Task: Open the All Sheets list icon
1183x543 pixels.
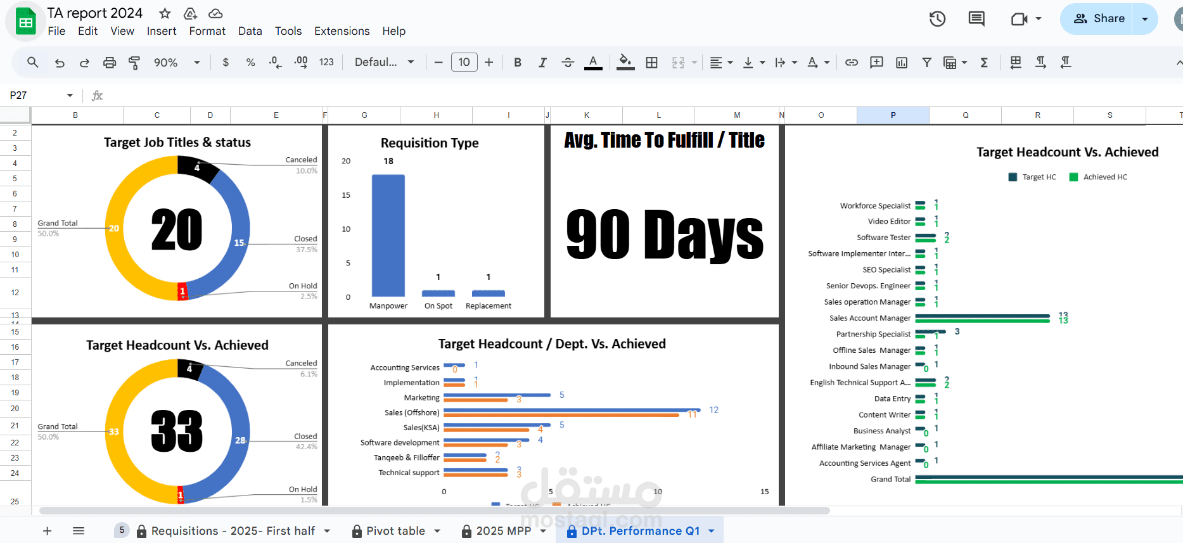Action: pos(79,531)
